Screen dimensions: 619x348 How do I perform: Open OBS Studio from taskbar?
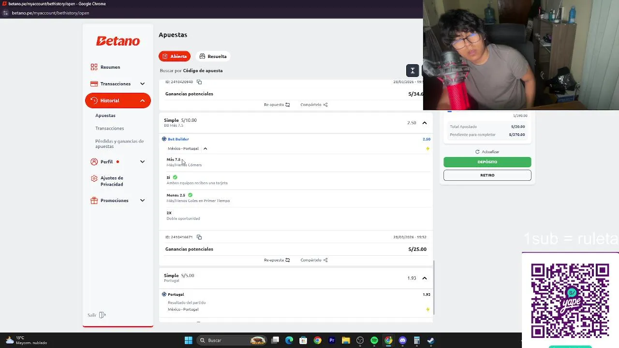tap(360, 340)
